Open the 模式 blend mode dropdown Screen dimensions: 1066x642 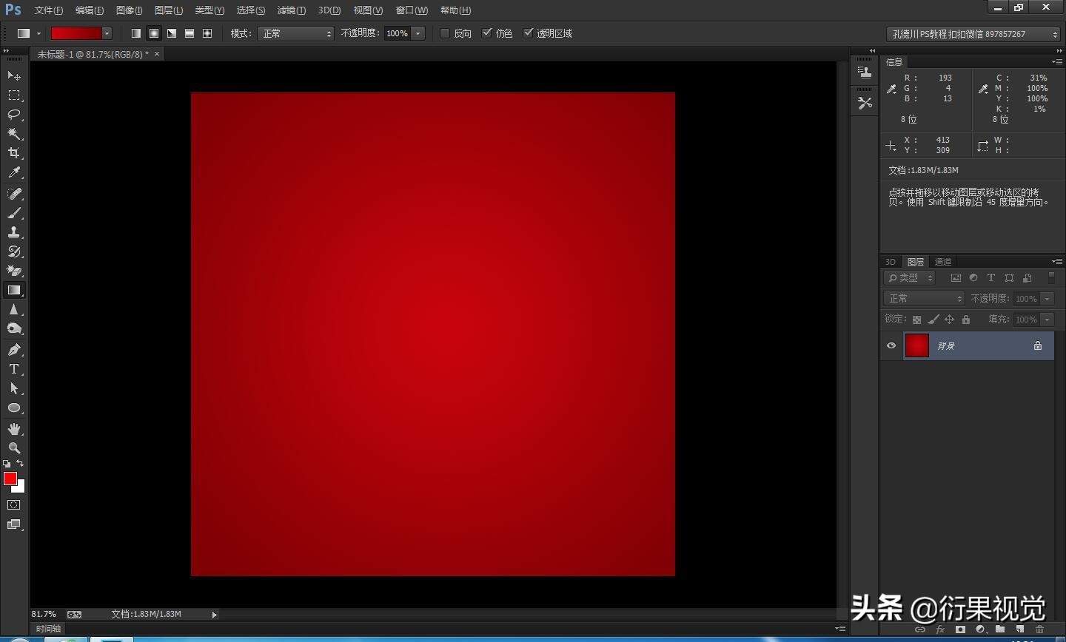(x=296, y=33)
